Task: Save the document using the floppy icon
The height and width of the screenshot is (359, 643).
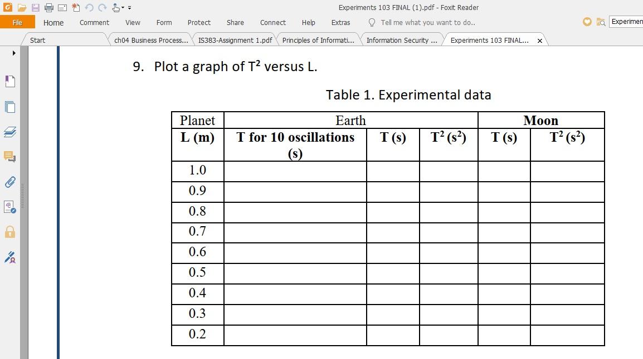Action: [36, 7]
